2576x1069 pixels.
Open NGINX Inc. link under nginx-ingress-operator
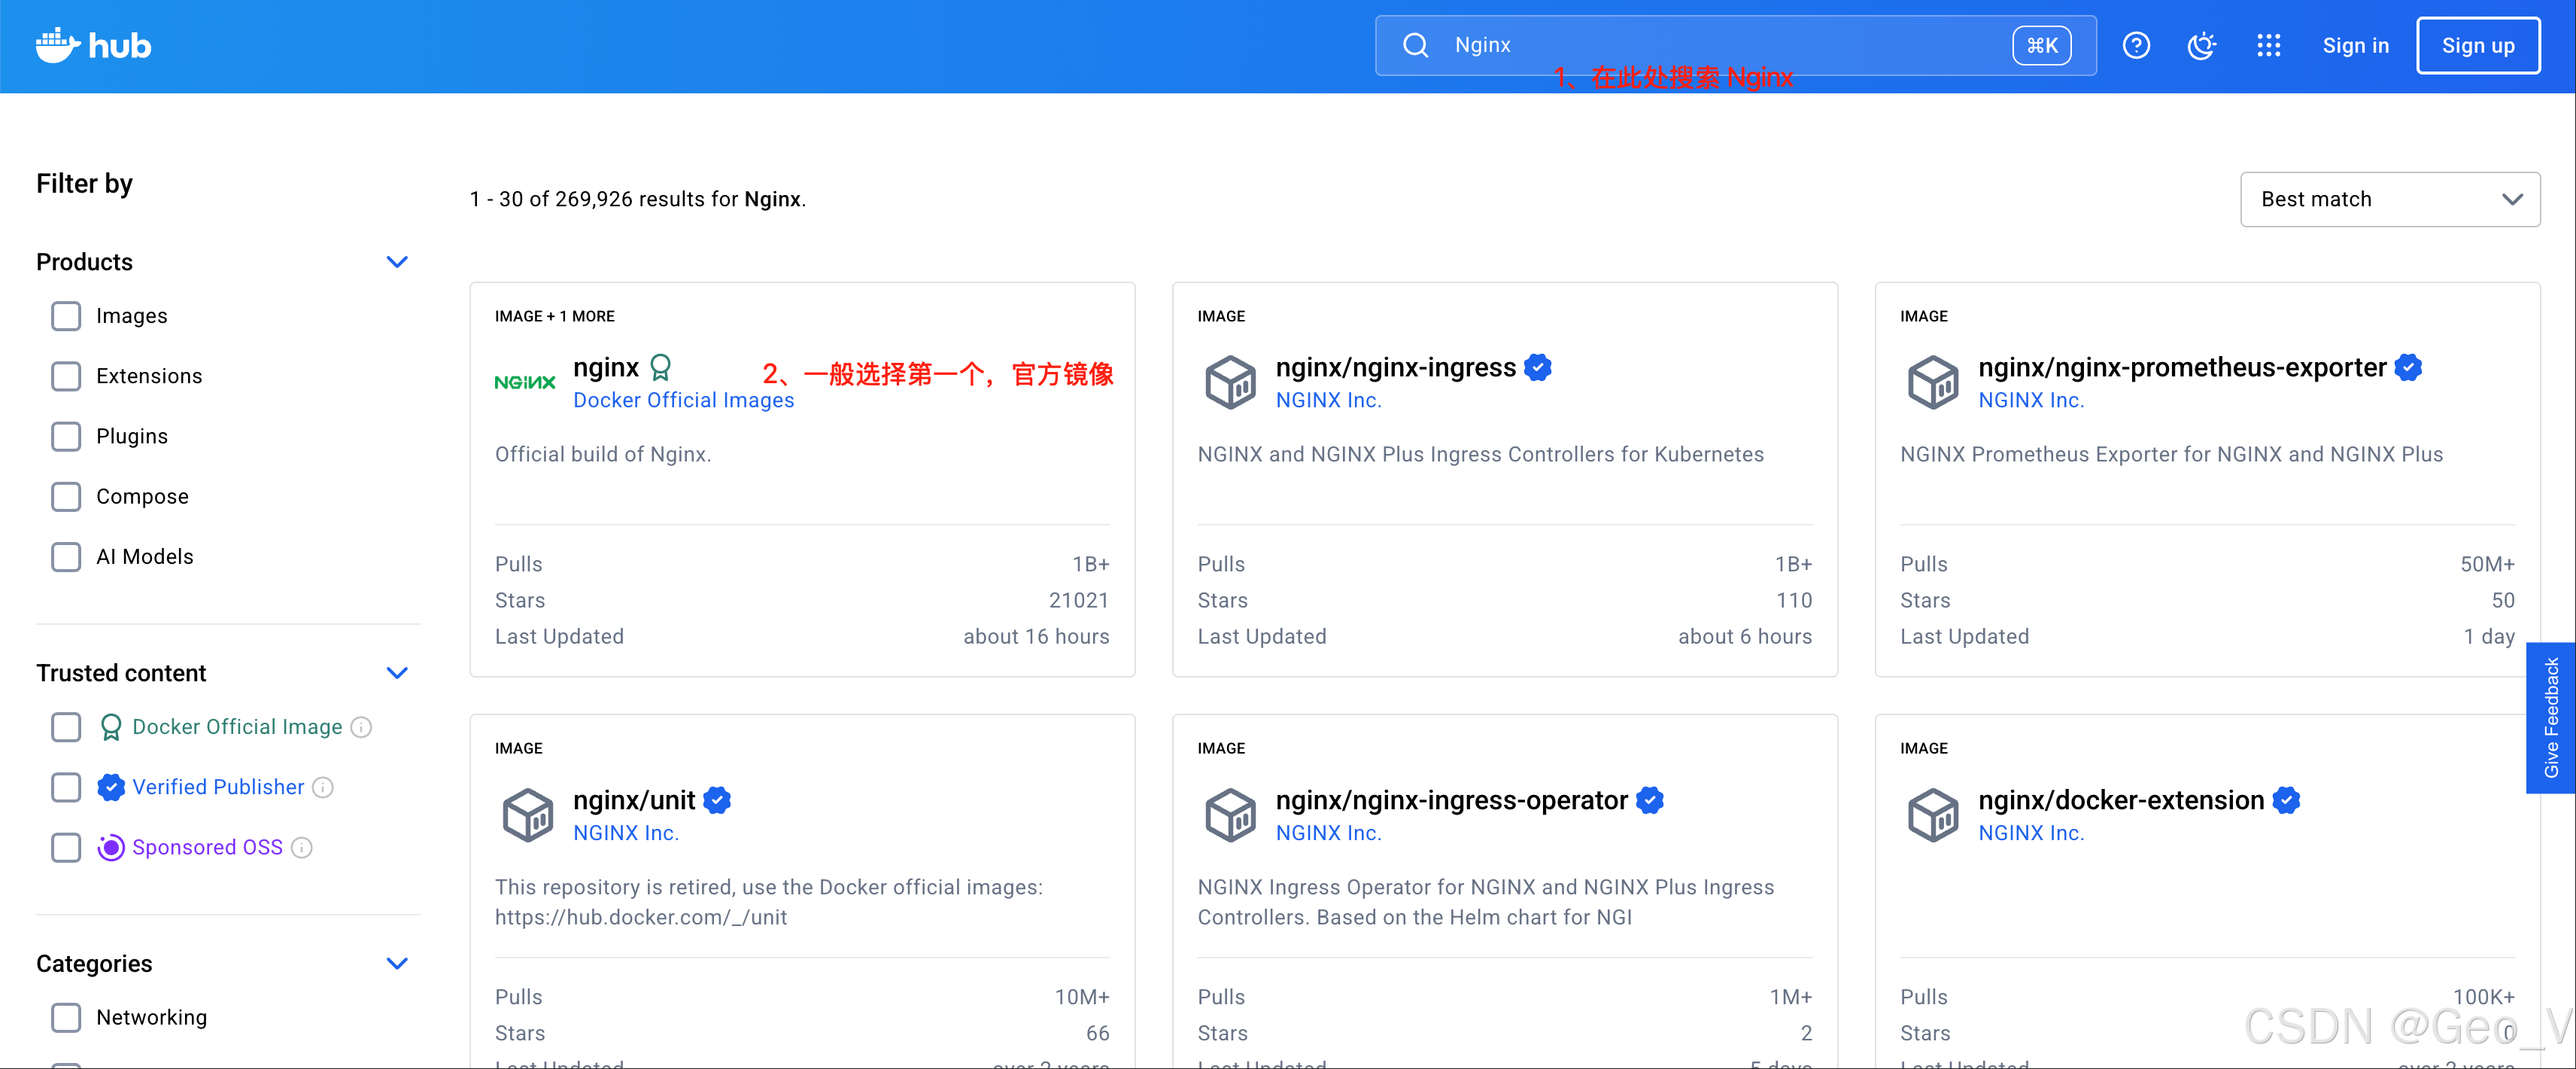1328,833
